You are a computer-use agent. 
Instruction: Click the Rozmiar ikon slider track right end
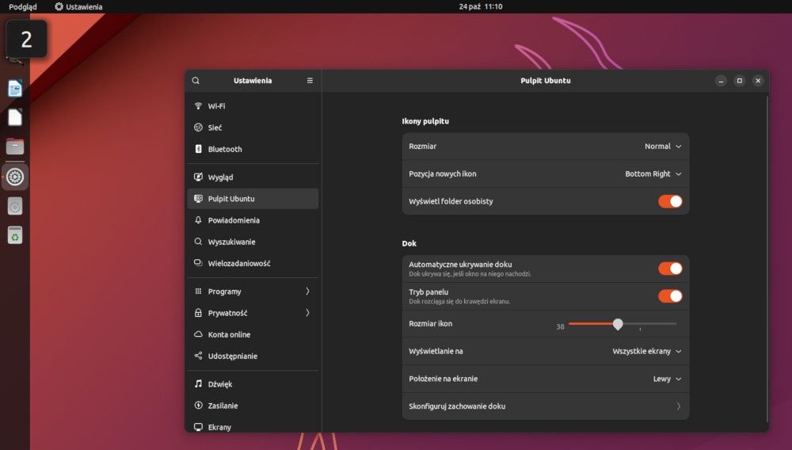pyautogui.click(x=674, y=324)
